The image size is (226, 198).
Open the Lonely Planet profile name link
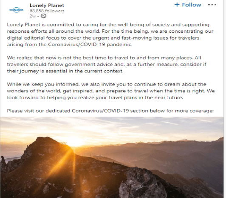pyautogui.click(x=47, y=6)
